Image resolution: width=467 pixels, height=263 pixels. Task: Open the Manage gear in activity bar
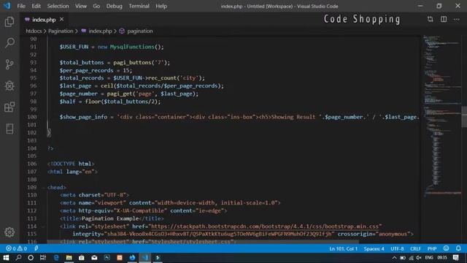point(9,232)
